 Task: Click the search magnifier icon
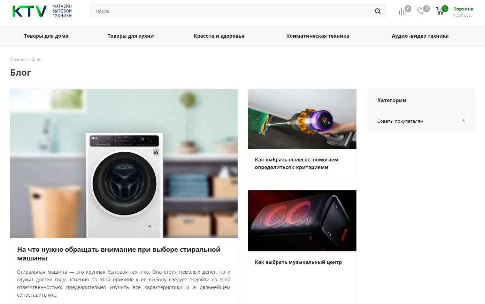tap(377, 11)
